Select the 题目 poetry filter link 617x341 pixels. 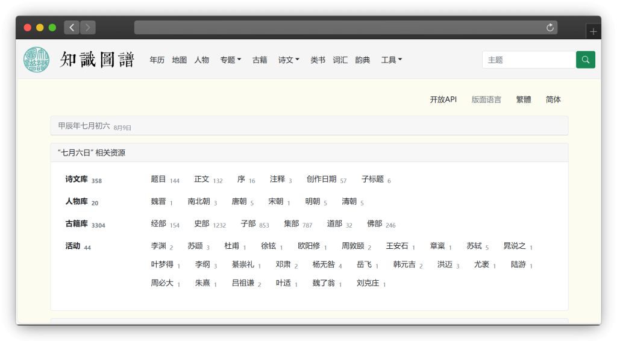[x=158, y=180]
